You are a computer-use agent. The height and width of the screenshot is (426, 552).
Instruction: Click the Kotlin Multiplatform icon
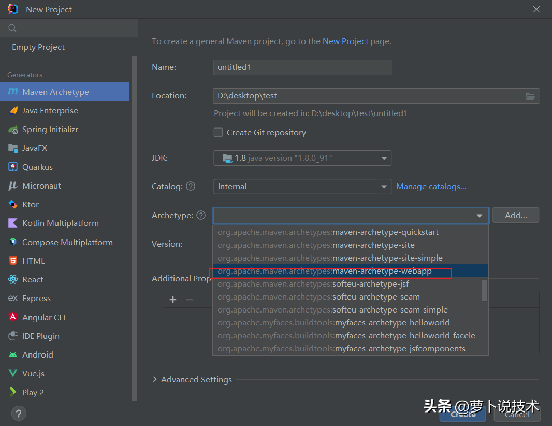tap(13, 223)
